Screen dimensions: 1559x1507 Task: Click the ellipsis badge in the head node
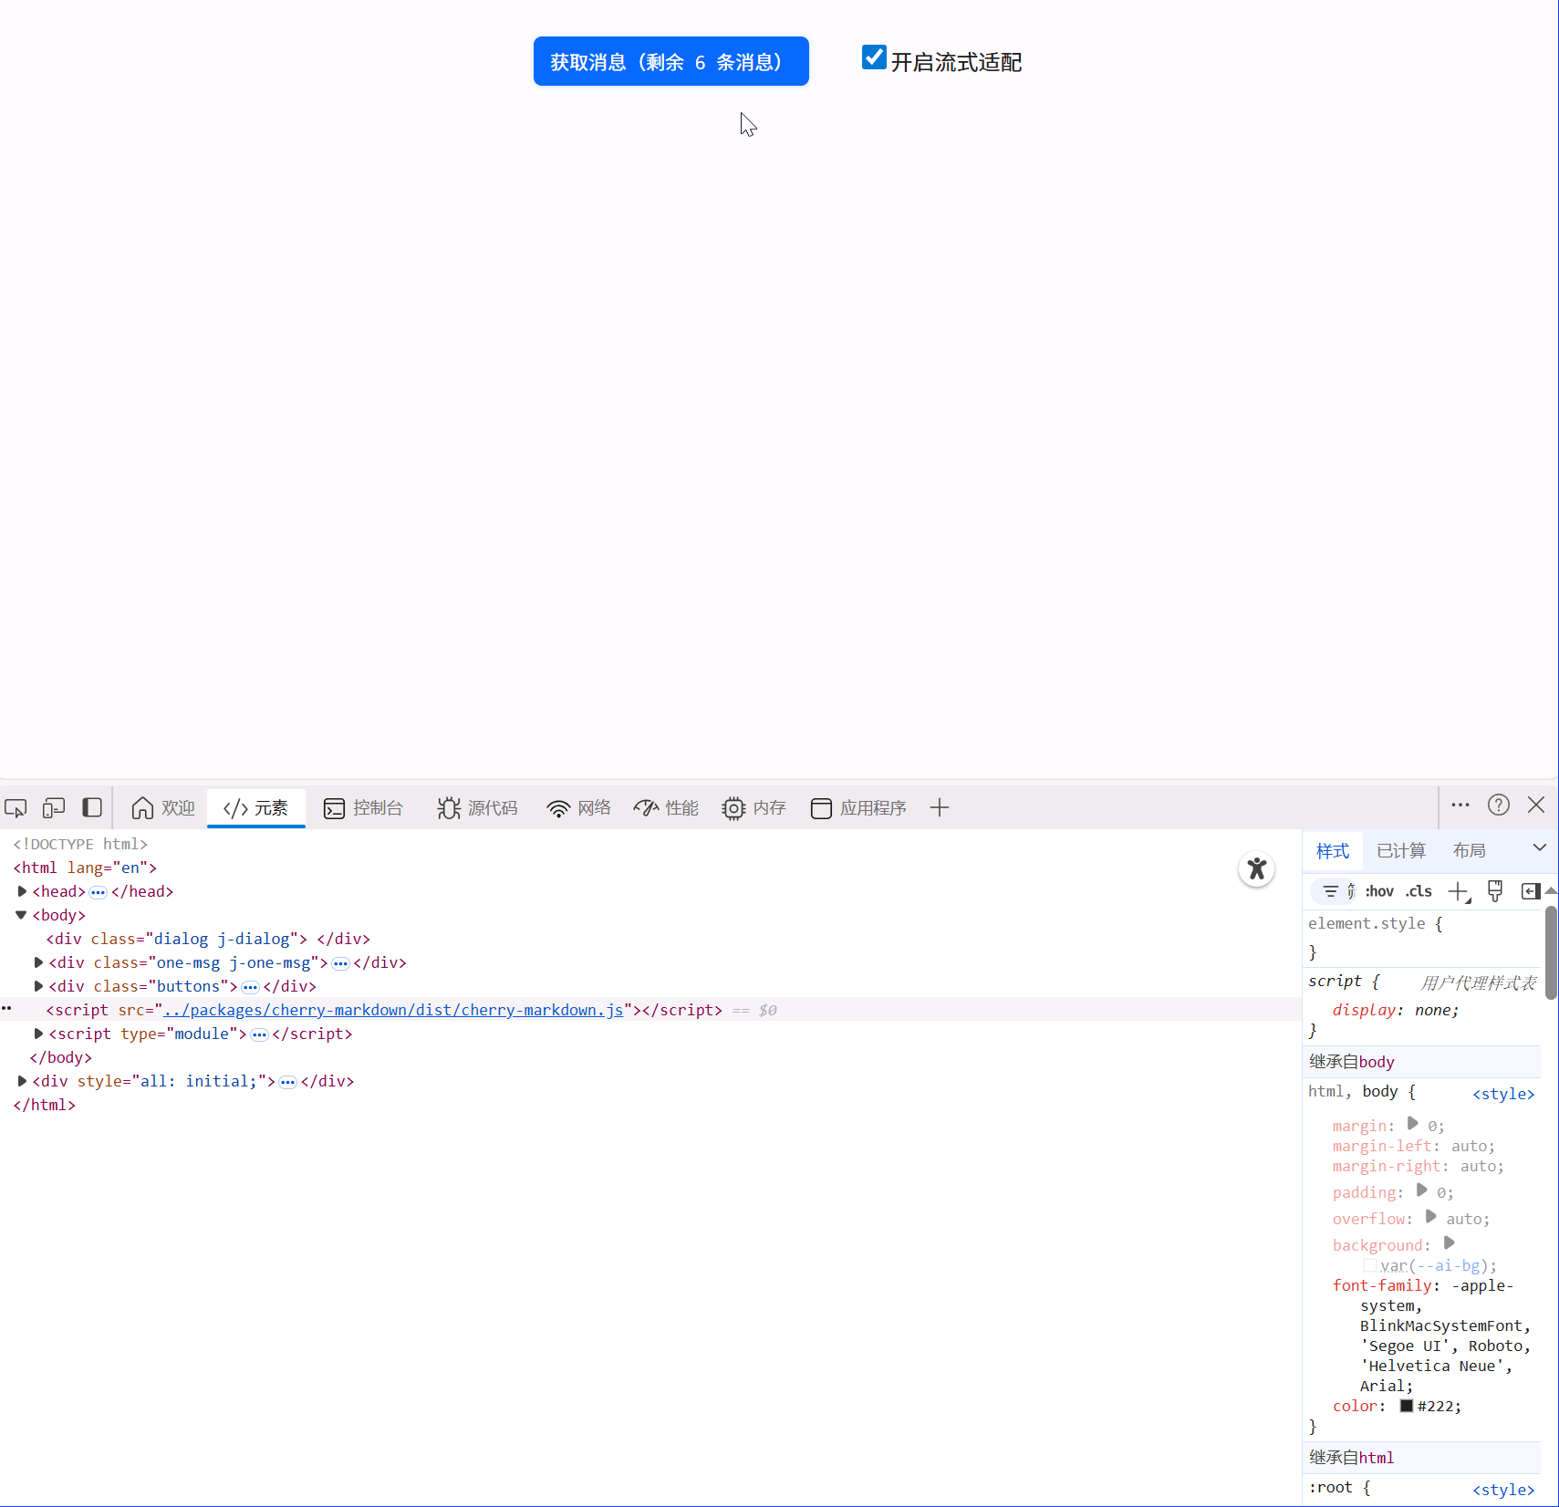pos(99,892)
